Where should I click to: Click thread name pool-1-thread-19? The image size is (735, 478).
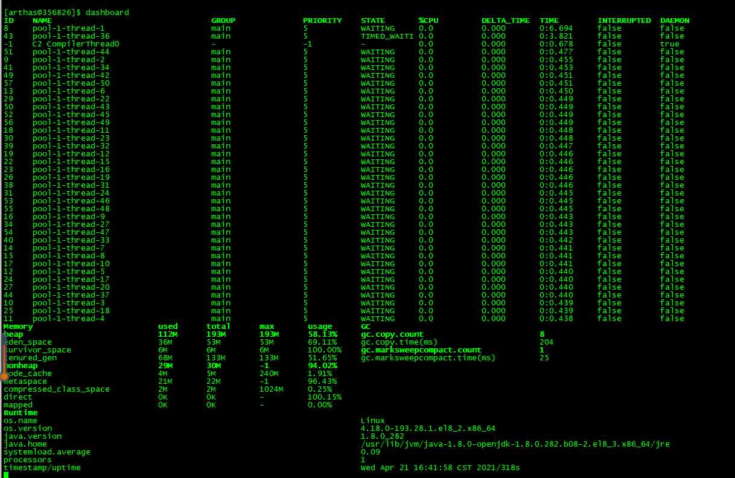click(x=71, y=177)
